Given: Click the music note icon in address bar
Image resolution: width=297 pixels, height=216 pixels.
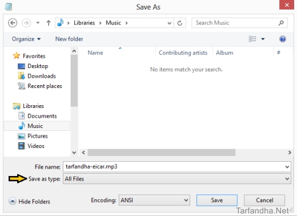Looking at the screenshot, I should point(61,23).
